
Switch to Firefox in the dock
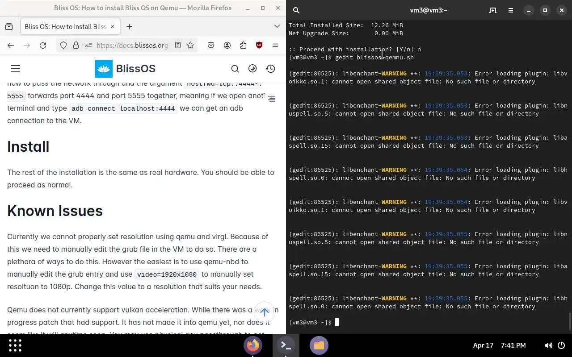(253, 345)
